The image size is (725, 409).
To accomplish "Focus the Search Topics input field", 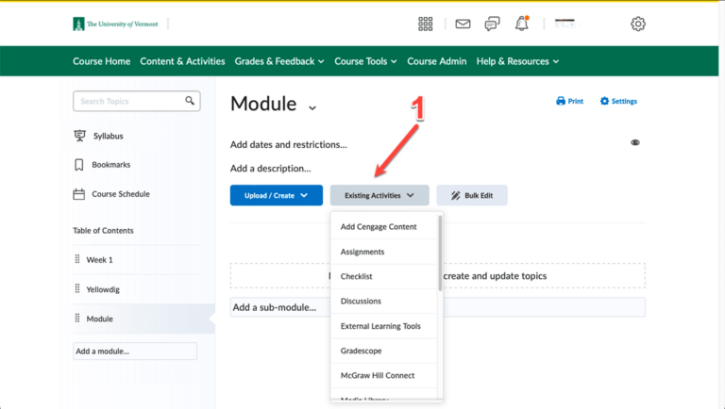I will (x=136, y=101).
